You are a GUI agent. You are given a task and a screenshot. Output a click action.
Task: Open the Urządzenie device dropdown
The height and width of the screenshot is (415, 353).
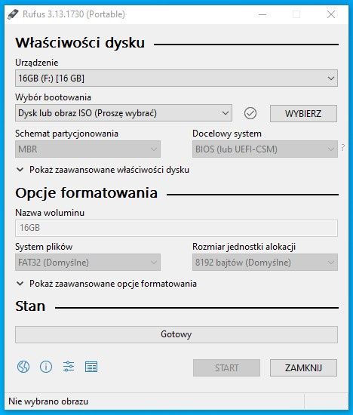pyautogui.click(x=176, y=78)
